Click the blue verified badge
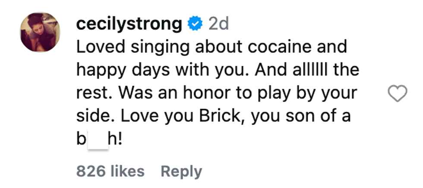 click(196, 25)
